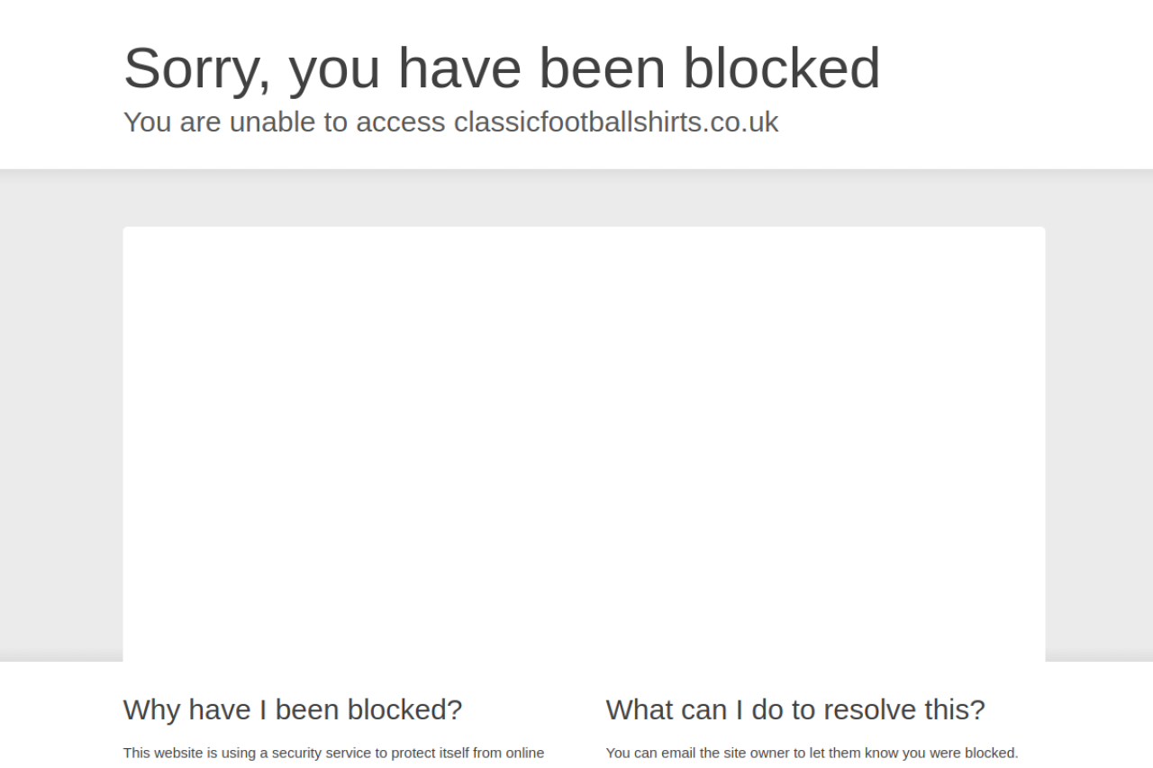This screenshot has height=768, width=1153.
Task: Click the word "blocked" in the main heading
Action: (x=781, y=68)
